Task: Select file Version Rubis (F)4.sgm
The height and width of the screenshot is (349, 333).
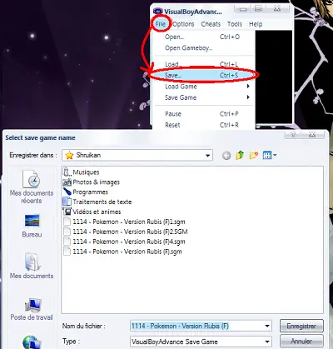Action: click(x=124, y=242)
